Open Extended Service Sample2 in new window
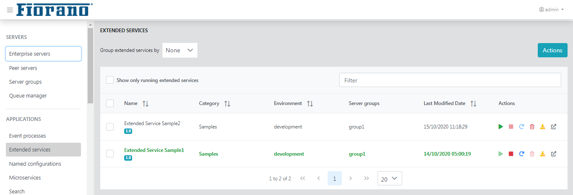Viewport: 573px width, 195px height. 553,127
